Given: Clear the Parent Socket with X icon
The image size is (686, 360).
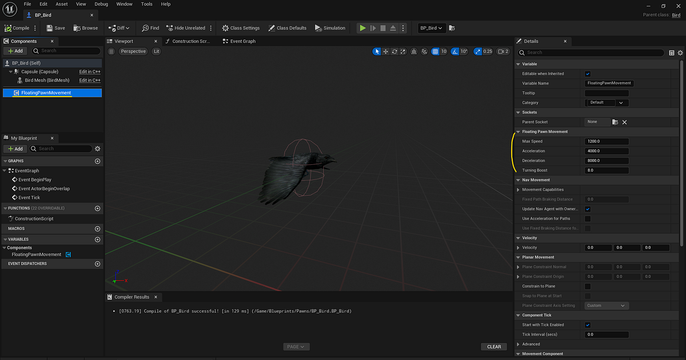Looking at the screenshot, I should pyautogui.click(x=624, y=122).
